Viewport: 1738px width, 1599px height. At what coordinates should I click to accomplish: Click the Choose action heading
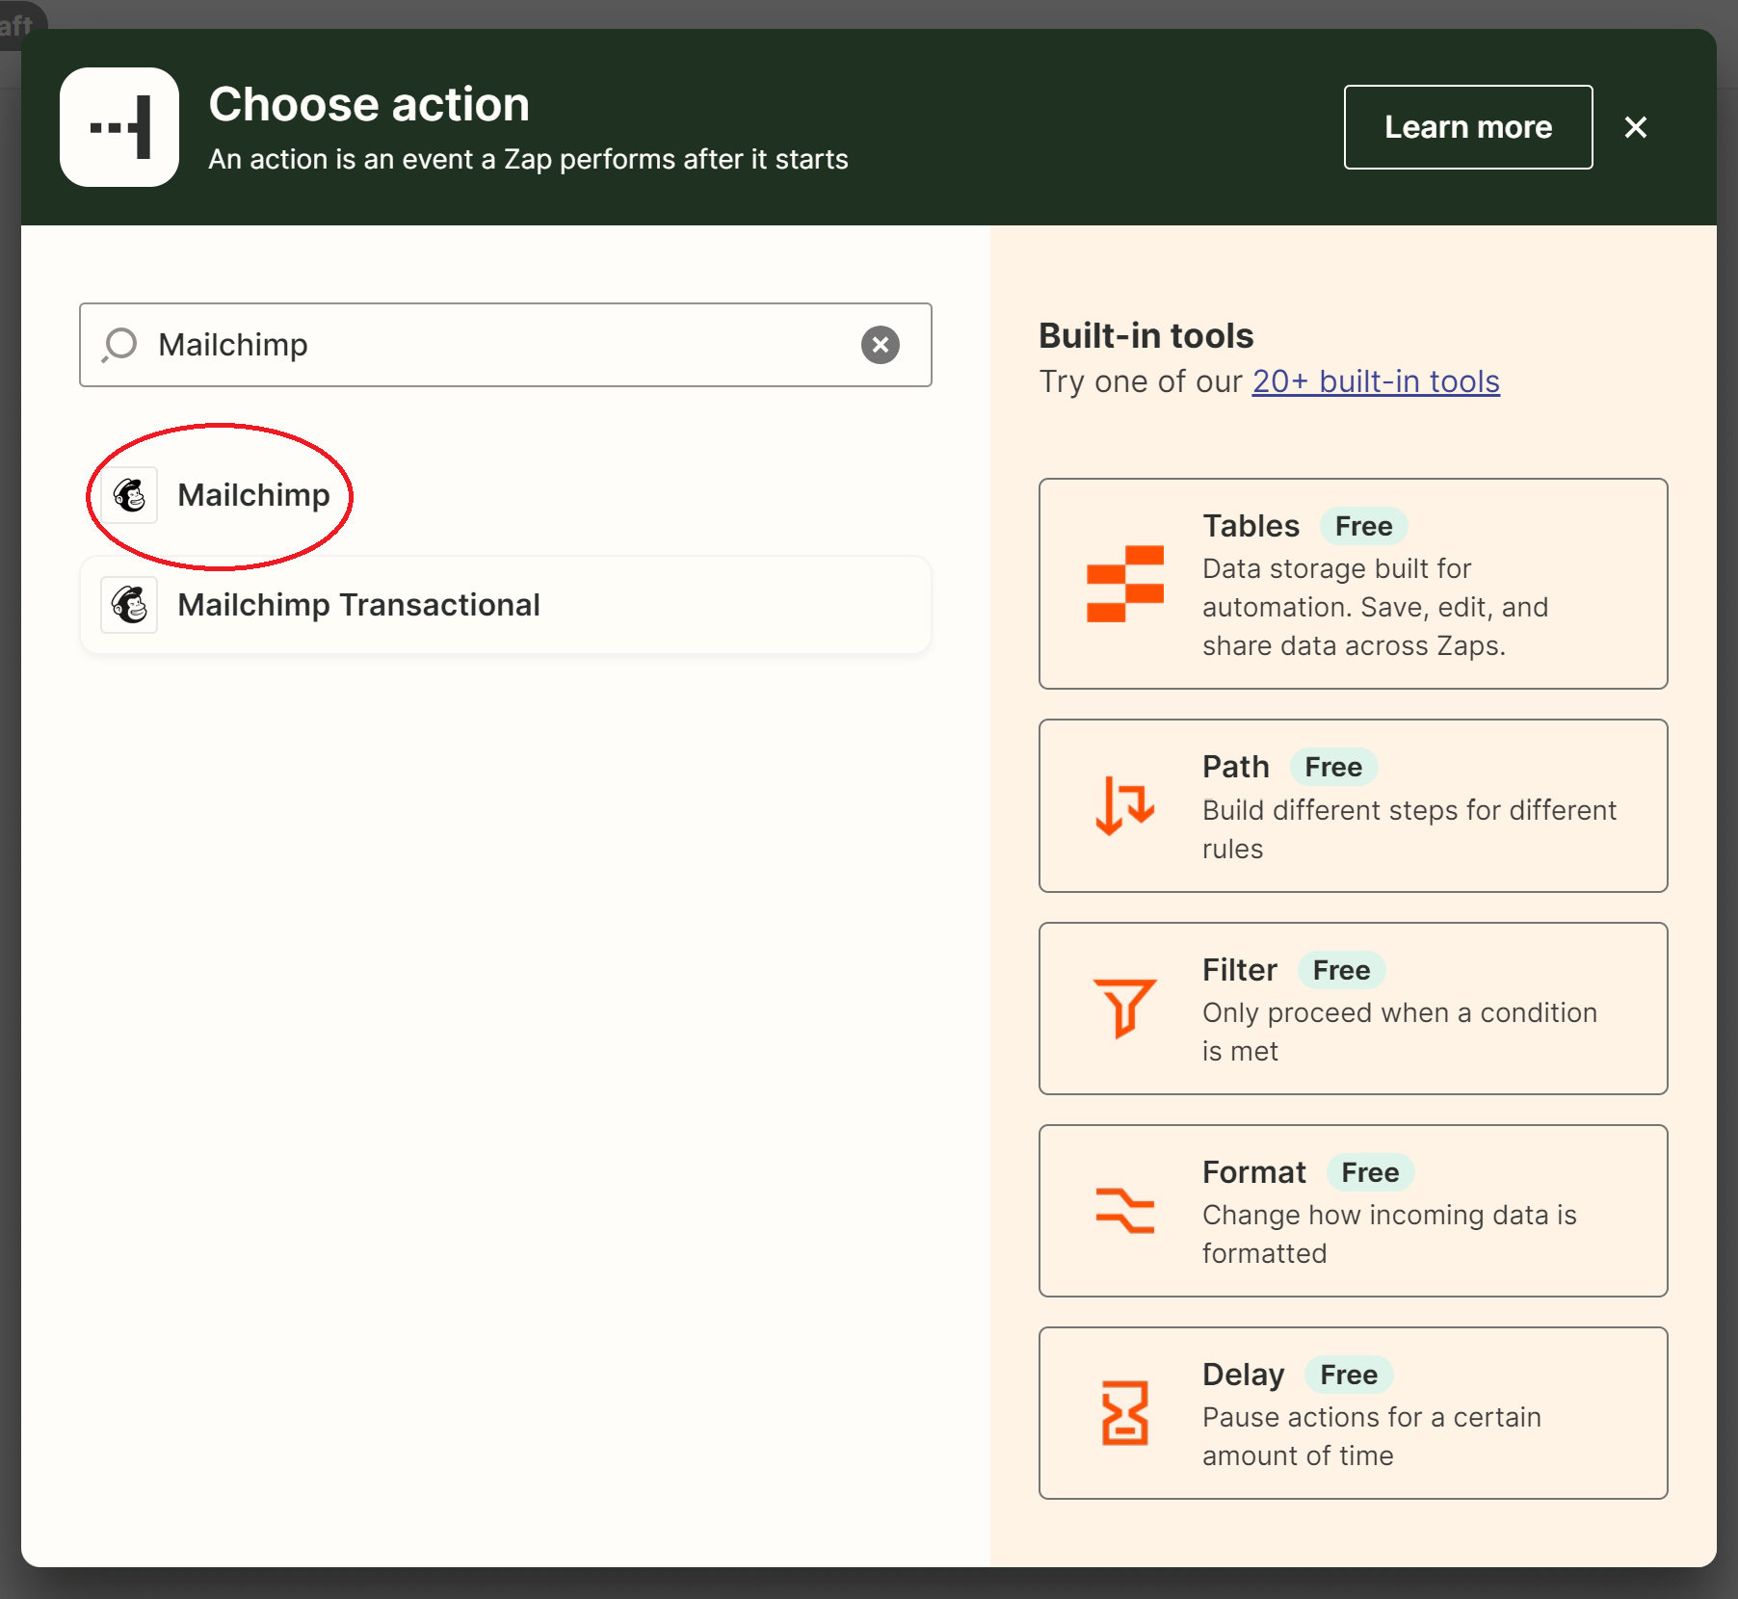coord(369,104)
